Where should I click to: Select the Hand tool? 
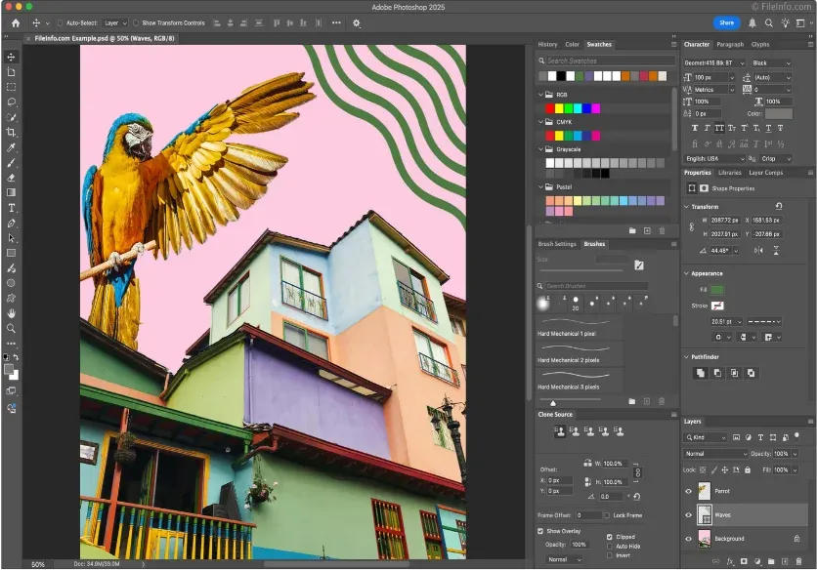point(11,313)
